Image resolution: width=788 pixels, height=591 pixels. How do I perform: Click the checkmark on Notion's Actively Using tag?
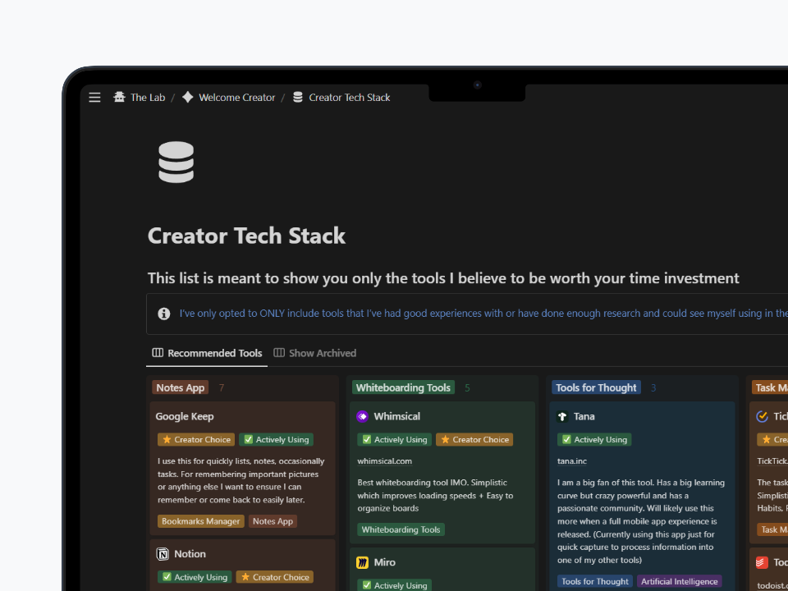point(167,577)
